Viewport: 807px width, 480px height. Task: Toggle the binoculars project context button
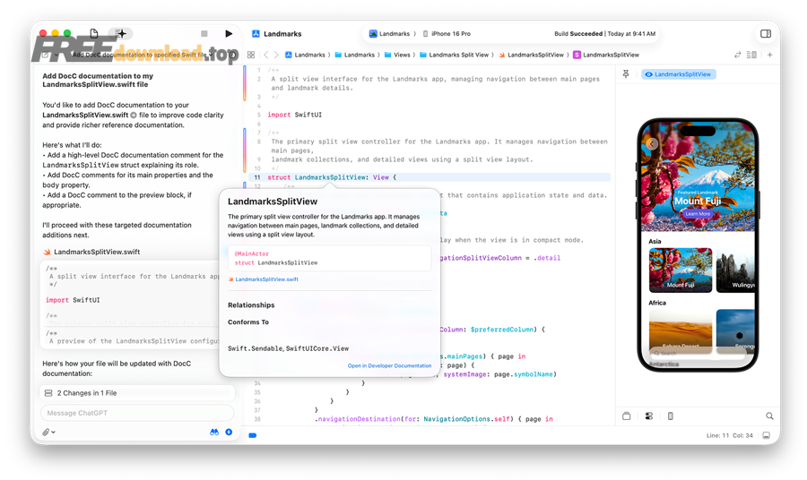click(214, 433)
